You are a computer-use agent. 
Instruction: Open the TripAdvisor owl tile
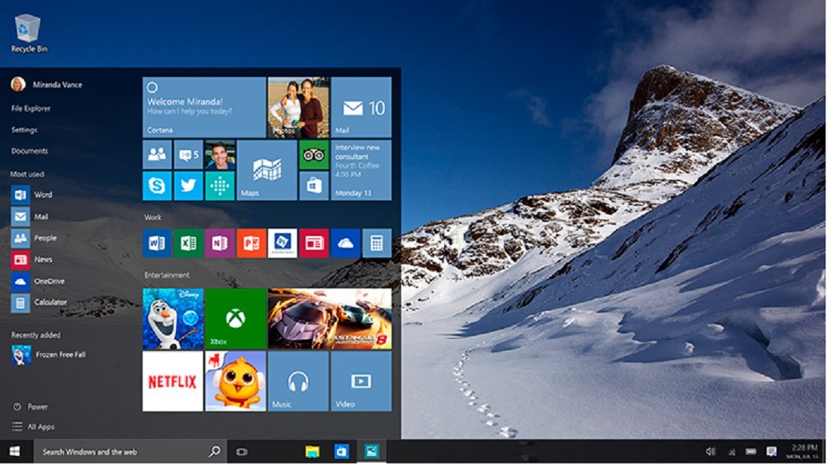point(314,154)
